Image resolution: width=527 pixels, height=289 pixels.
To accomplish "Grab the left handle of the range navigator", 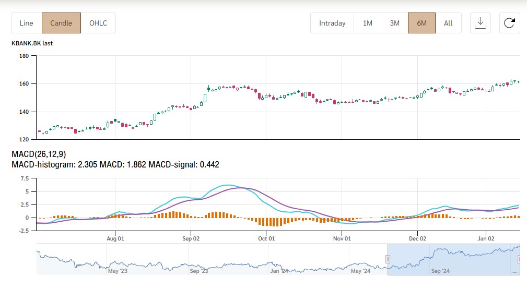I will coord(388,259).
